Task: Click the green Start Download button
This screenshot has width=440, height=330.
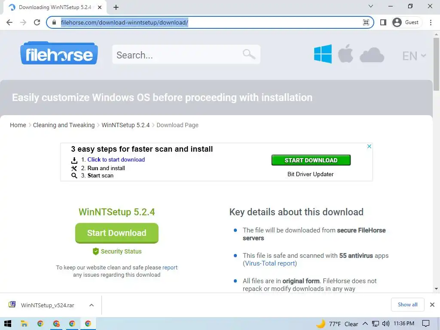Action: (x=117, y=233)
